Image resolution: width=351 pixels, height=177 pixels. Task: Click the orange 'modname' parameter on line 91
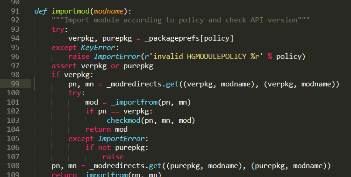point(108,11)
